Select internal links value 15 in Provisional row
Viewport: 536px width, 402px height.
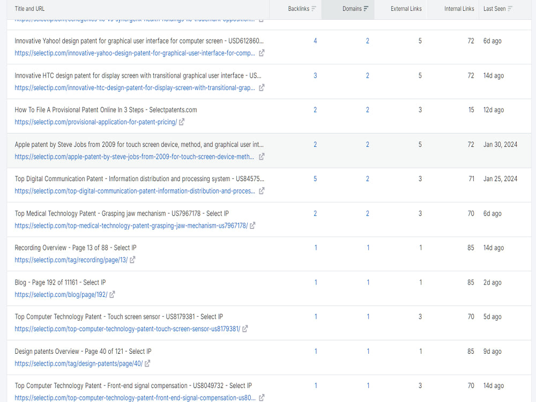pyautogui.click(x=471, y=110)
